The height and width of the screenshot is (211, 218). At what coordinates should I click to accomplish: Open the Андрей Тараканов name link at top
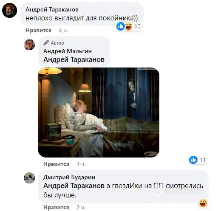point(52,10)
